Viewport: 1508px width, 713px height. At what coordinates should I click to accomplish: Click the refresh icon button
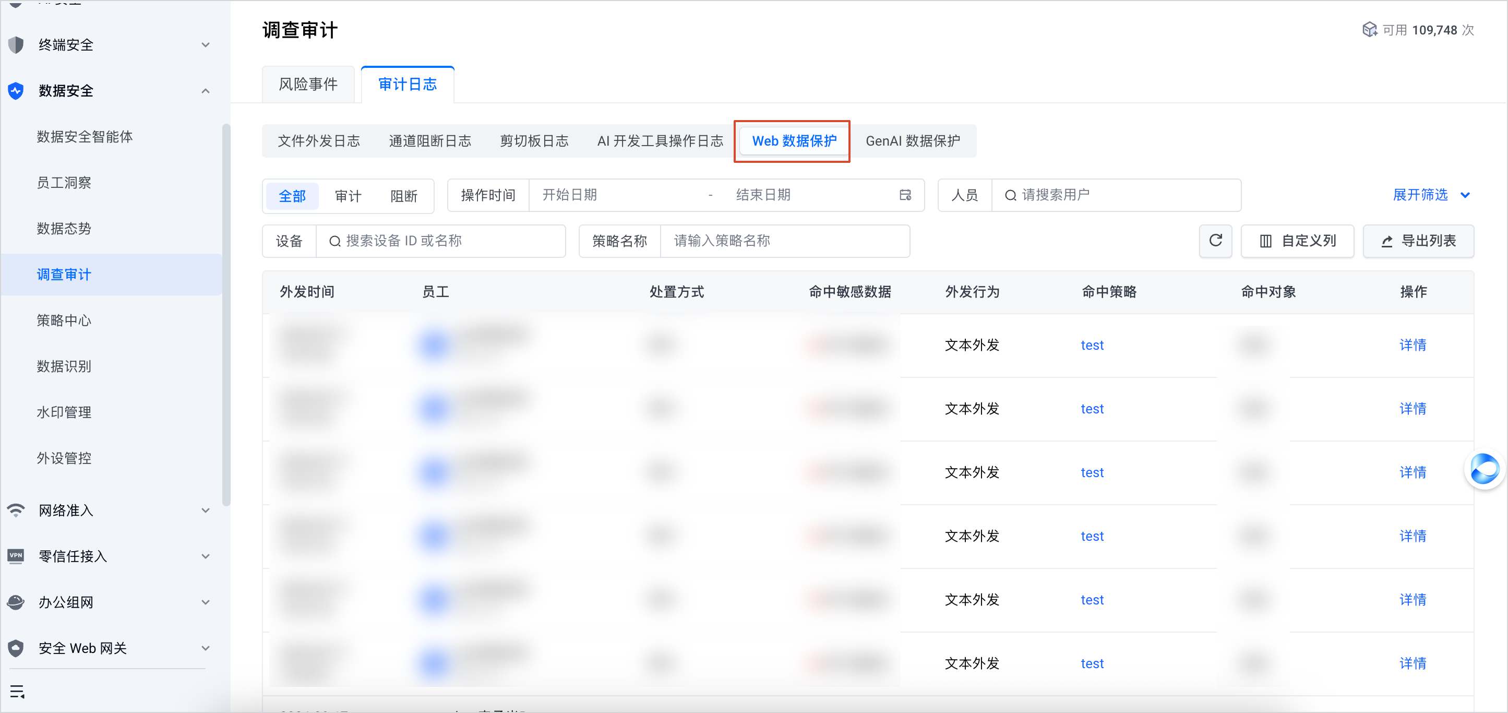coord(1215,241)
